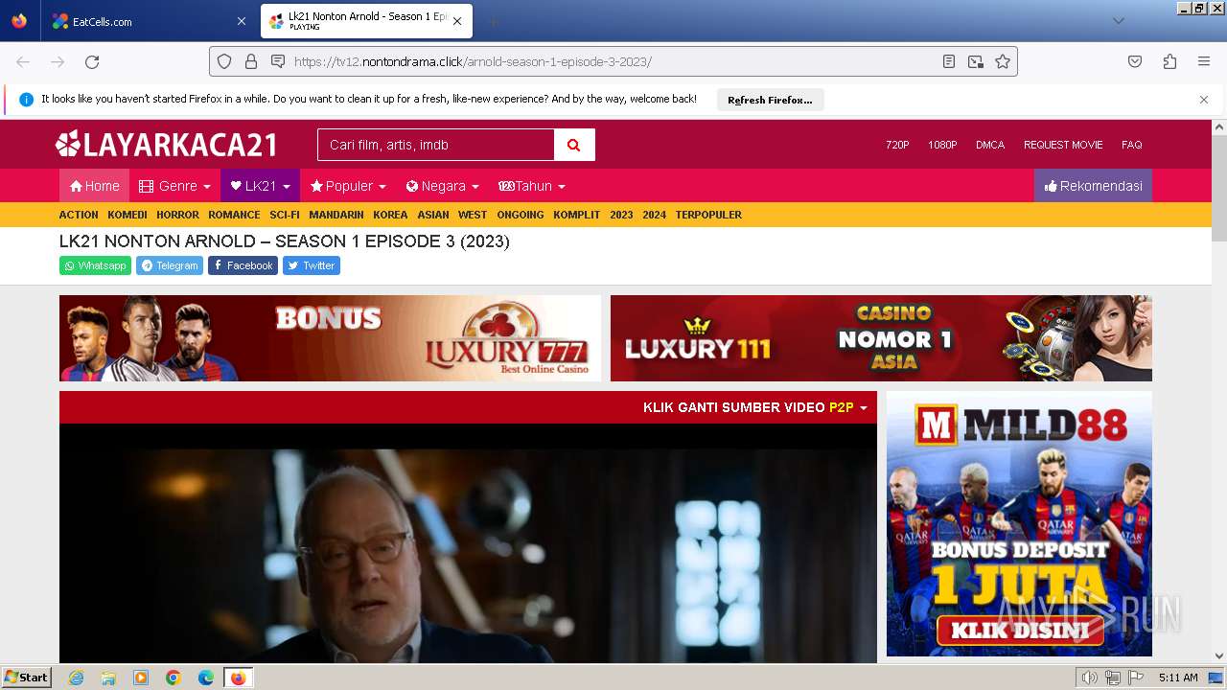1227x690 pixels.
Task: Open Save to Pocket icon
Action: [x=1135, y=61]
